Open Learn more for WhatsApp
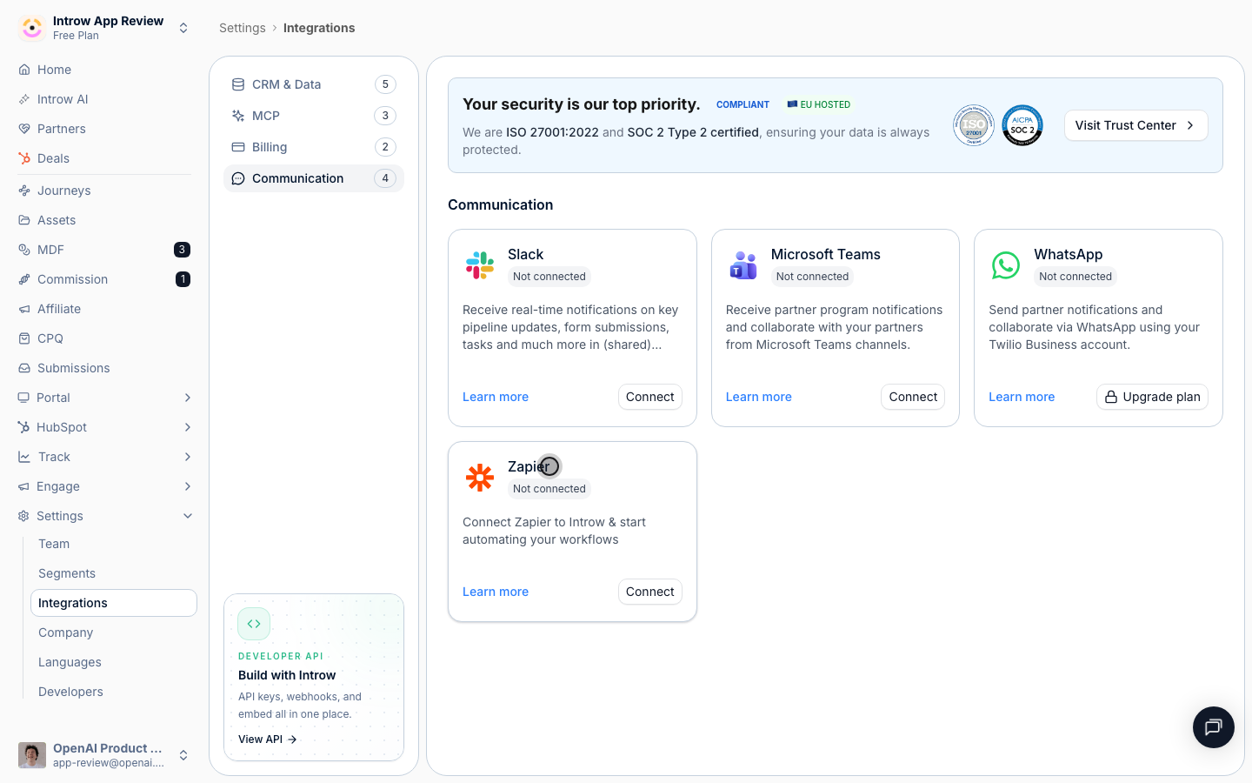The width and height of the screenshot is (1252, 783). tap(1022, 397)
